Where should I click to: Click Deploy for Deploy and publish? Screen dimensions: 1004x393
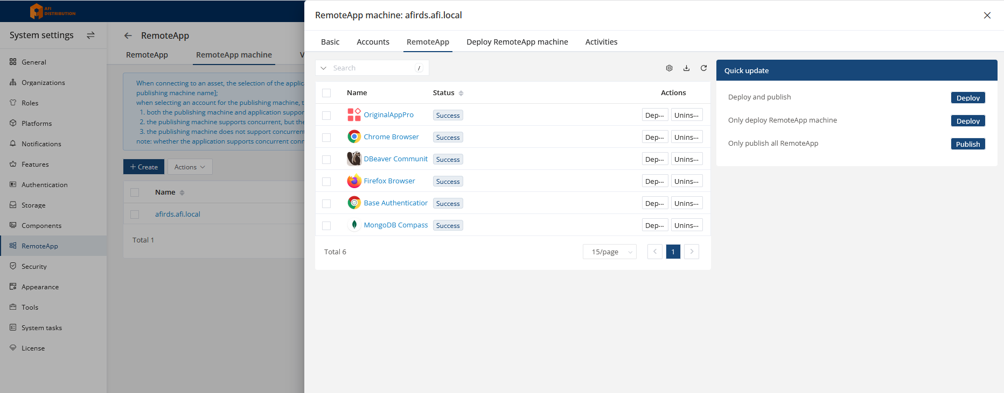click(x=967, y=98)
